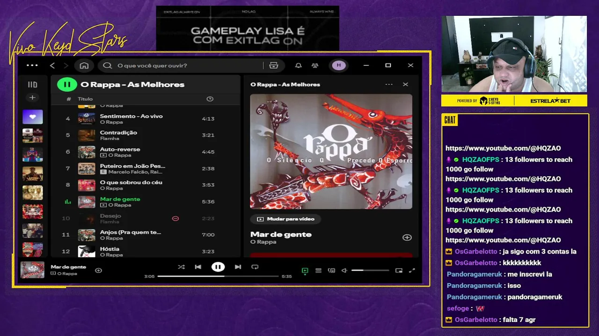Viewport: 599px width, 336px height.
Task: Click HQZAOFPS username in the third chat message
Action: pyautogui.click(x=481, y=221)
